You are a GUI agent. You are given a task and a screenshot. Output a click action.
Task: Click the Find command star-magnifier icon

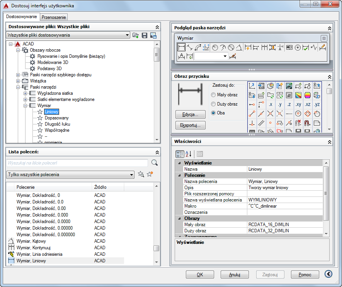click(x=141, y=174)
